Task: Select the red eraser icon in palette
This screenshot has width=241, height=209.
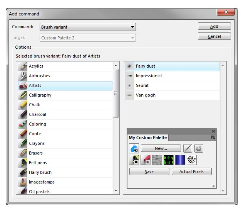Action: [x=146, y=160]
